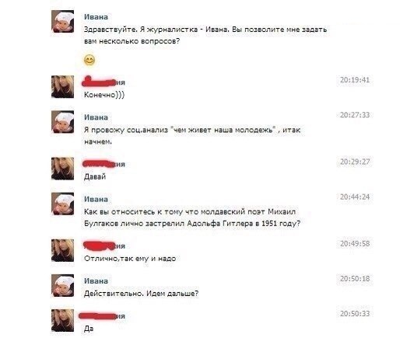400x338 pixels.
Task: Select the 20:27:33 timestamp
Action: click(355, 115)
